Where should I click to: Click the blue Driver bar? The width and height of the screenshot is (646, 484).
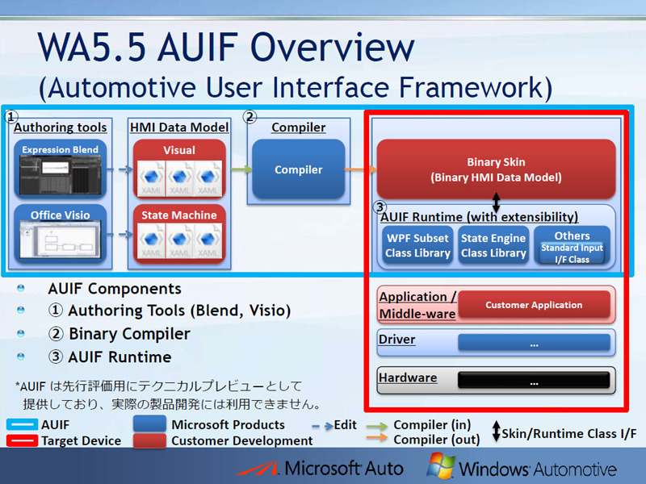pyautogui.click(x=534, y=342)
